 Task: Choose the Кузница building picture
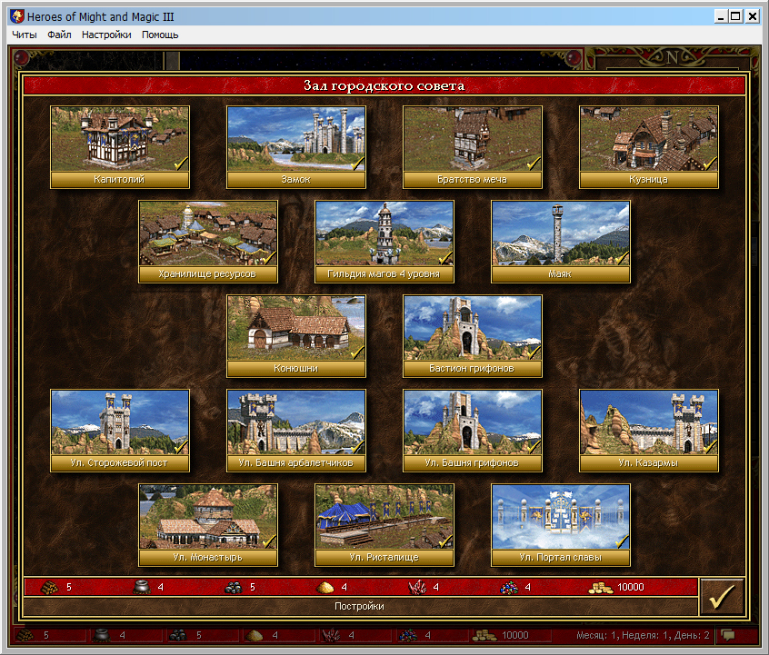coord(649,139)
